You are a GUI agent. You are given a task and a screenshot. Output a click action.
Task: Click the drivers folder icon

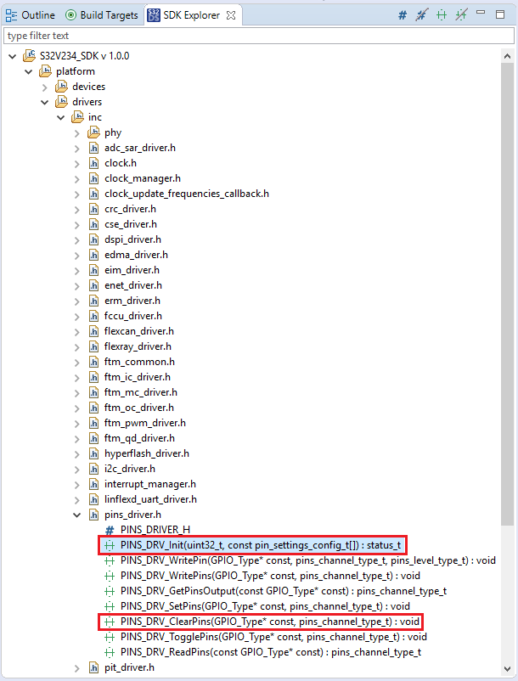(61, 101)
